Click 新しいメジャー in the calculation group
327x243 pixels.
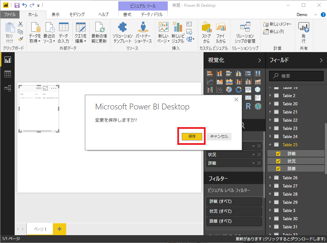point(277,24)
